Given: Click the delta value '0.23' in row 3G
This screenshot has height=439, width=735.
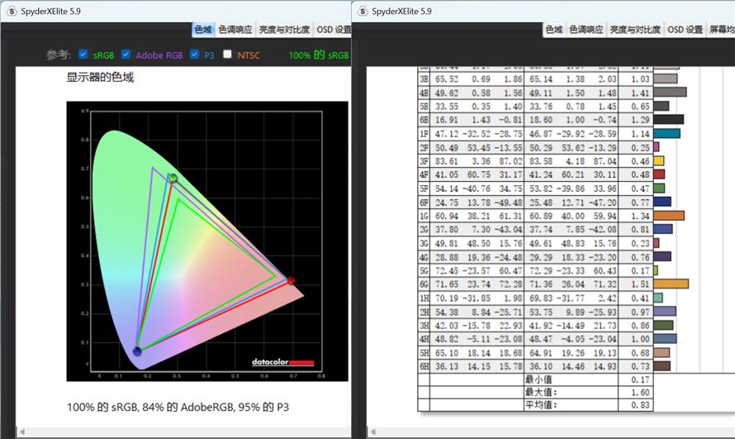Looking at the screenshot, I should pos(640,243).
